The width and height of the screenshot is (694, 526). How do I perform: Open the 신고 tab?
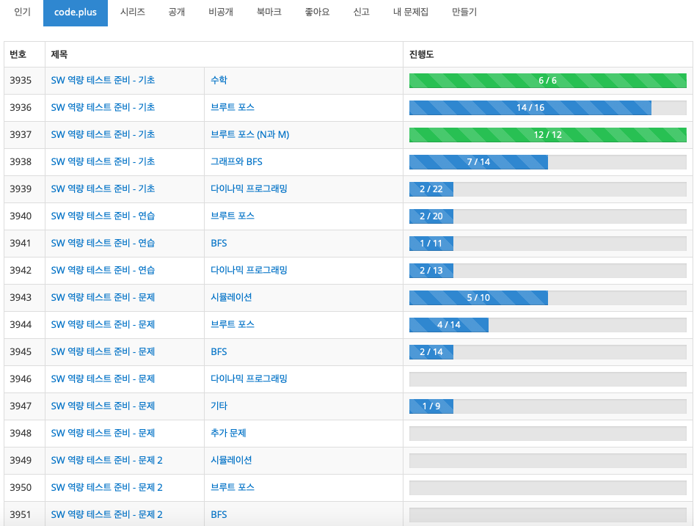[361, 12]
